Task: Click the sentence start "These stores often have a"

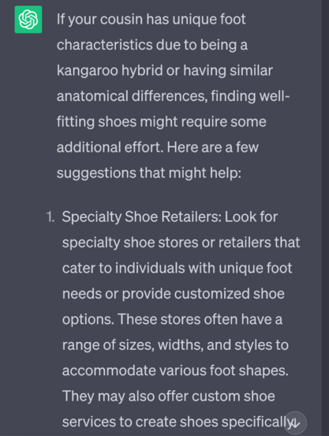Action: pyautogui.click(x=200, y=319)
